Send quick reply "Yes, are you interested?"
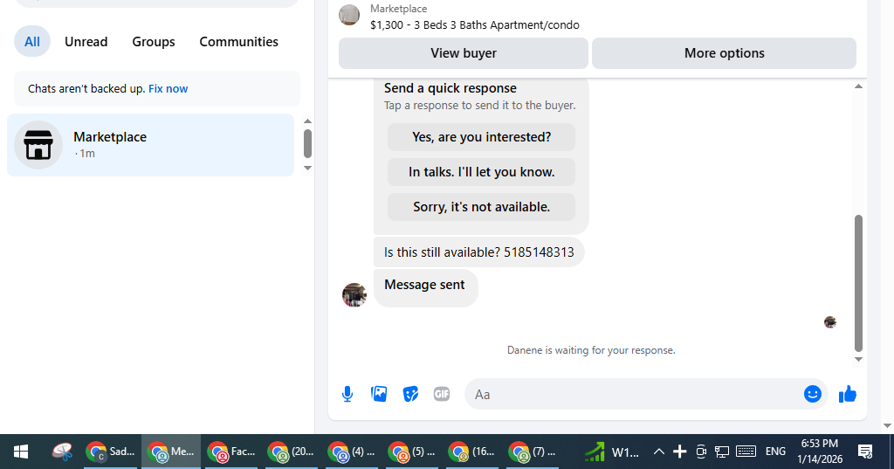 481,137
